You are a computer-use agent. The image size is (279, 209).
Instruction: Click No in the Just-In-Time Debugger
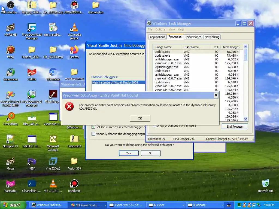click(x=150, y=153)
